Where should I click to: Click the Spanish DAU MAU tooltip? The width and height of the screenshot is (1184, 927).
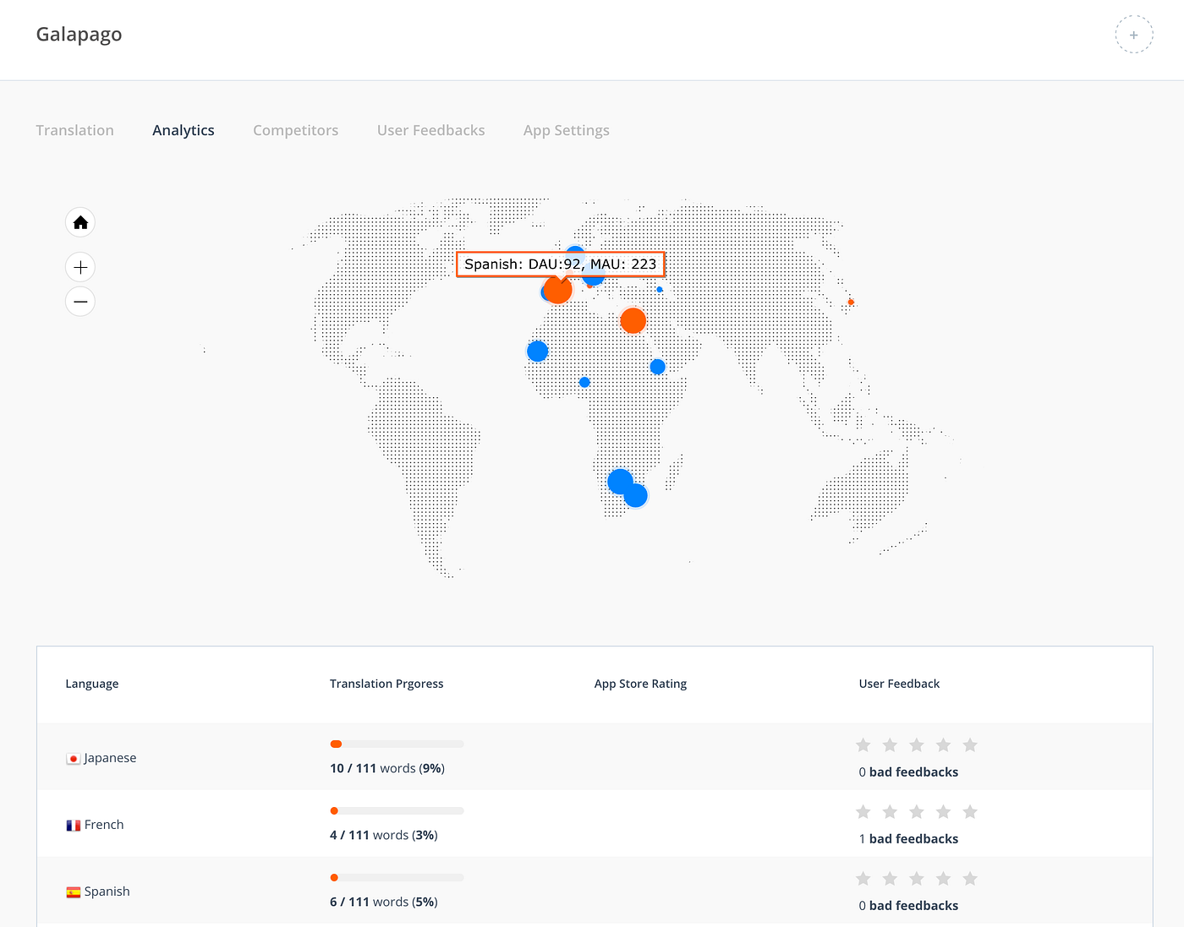click(560, 264)
